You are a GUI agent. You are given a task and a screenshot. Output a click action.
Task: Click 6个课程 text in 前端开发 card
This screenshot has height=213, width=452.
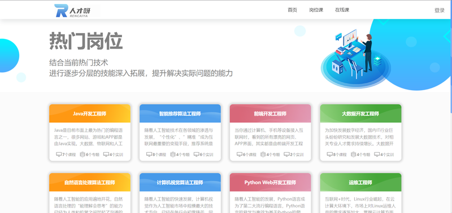[x=250, y=154]
